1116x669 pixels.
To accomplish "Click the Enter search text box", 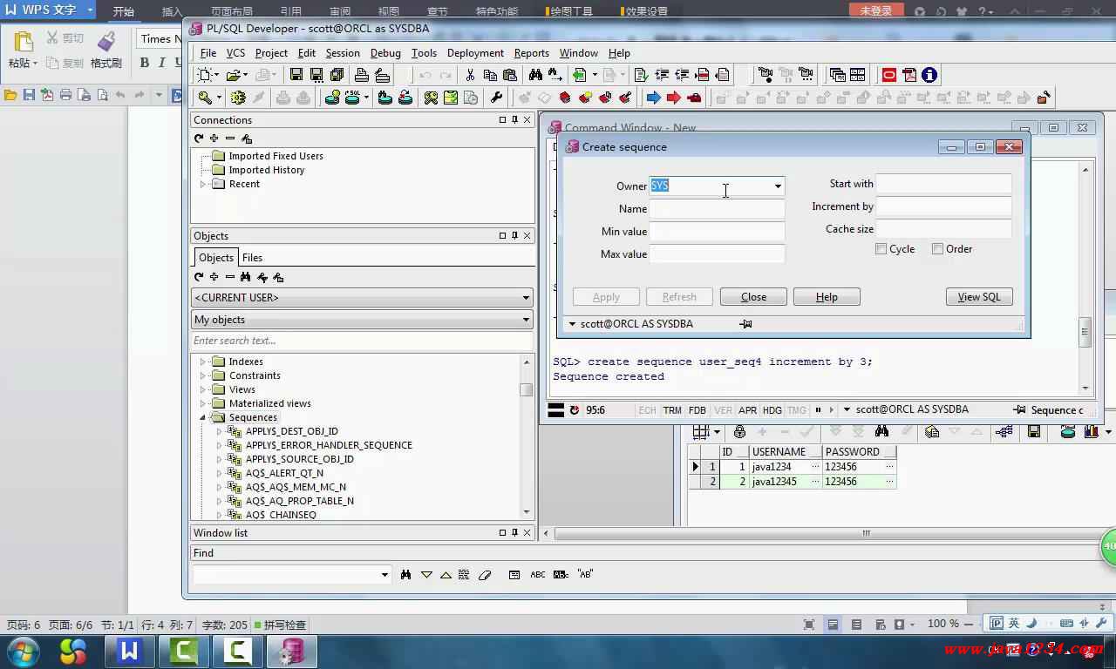I will coord(362,341).
